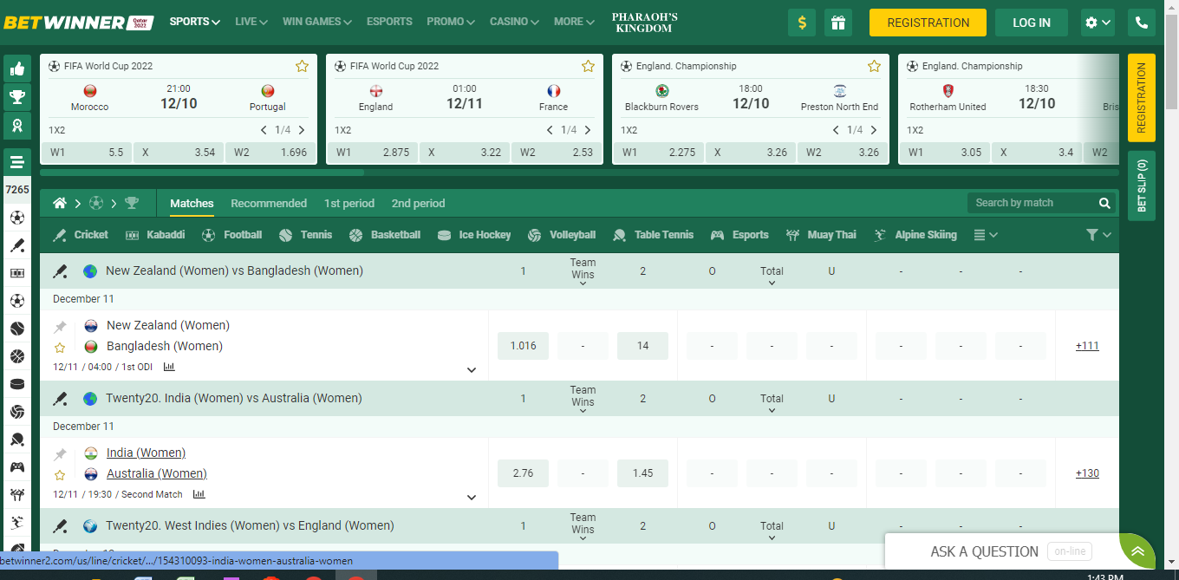The image size is (1179, 580).
Task: Open +130 more markets link
Action: pos(1087,473)
